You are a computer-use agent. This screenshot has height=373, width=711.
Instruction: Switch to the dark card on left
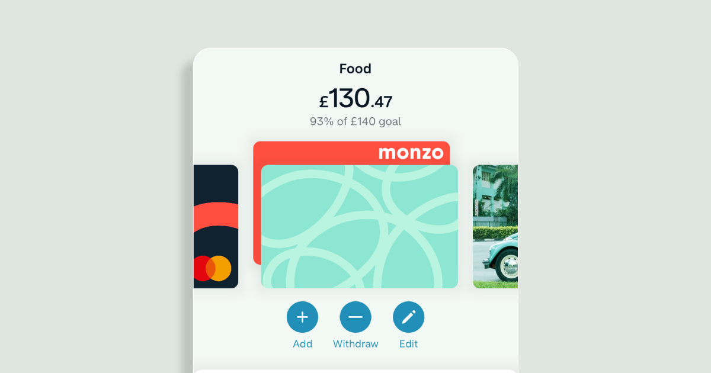(x=216, y=226)
